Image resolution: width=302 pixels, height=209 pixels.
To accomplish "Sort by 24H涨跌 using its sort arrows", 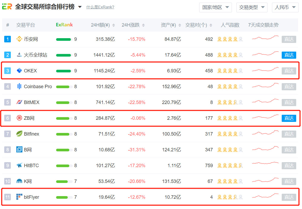I will click(143, 25).
